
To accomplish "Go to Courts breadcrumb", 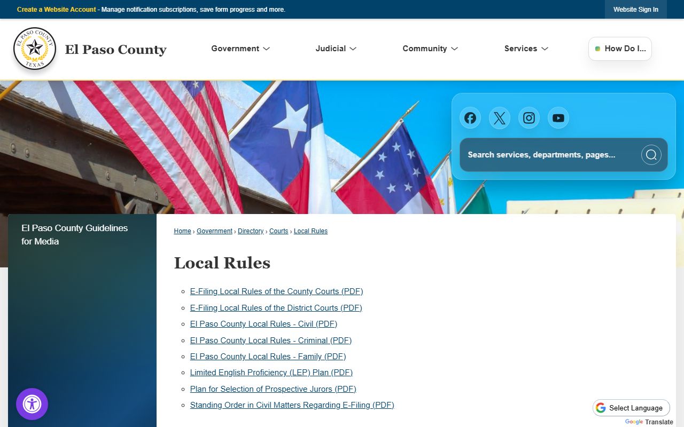I will tap(278, 231).
